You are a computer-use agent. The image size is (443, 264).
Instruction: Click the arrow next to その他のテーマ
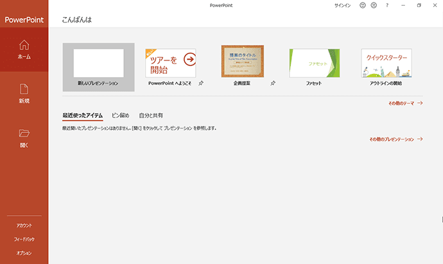pos(420,103)
